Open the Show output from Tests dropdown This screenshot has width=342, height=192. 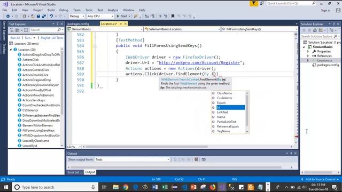132,159
